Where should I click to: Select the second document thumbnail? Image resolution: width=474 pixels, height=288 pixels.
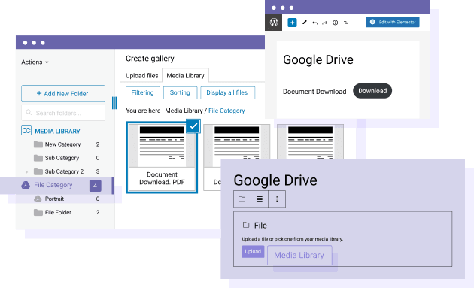pyautogui.click(x=237, y=142)
